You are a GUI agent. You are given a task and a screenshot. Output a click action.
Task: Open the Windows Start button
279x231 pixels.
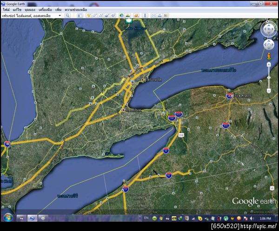(x=8, y=218)
